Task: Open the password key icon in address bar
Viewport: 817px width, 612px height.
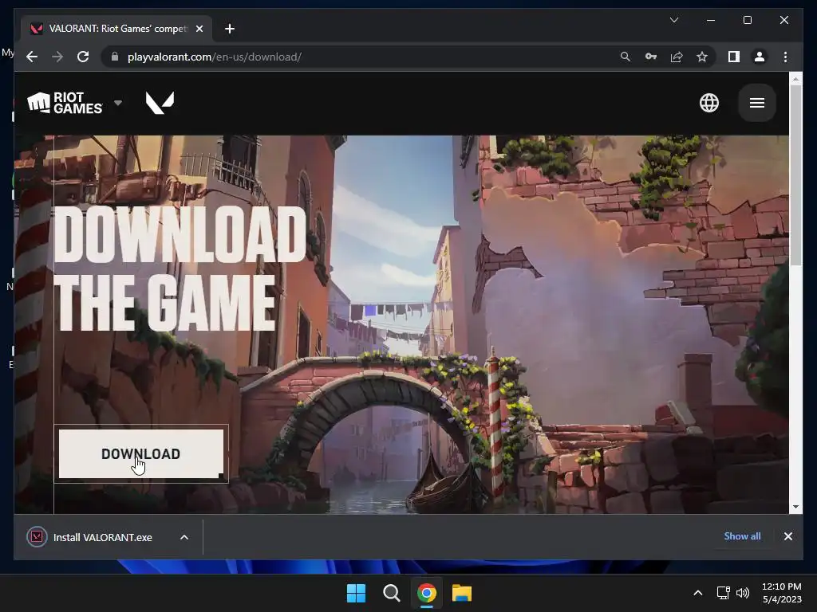Action: coord(651,57)
